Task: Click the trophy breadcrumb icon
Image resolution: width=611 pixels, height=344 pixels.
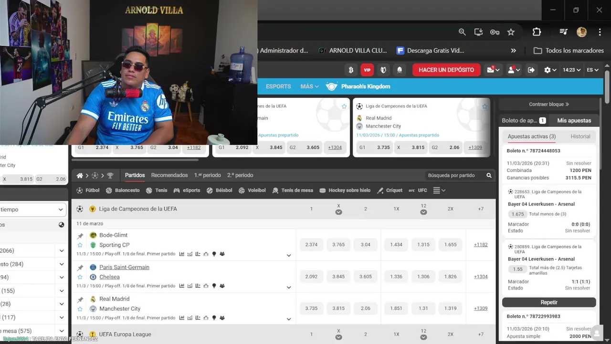Action: click(x=110, y=175)
